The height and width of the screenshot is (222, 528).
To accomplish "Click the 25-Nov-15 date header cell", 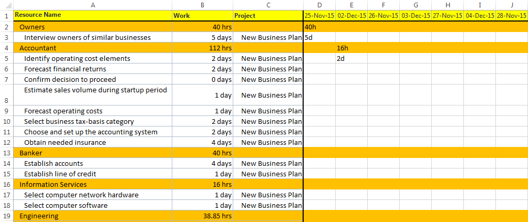I will click(319, 15).
